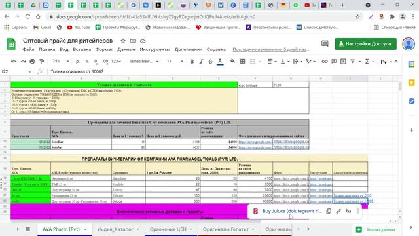419x236 pixels.
Task: Toggle italic formatting
Action: (201, 62)
